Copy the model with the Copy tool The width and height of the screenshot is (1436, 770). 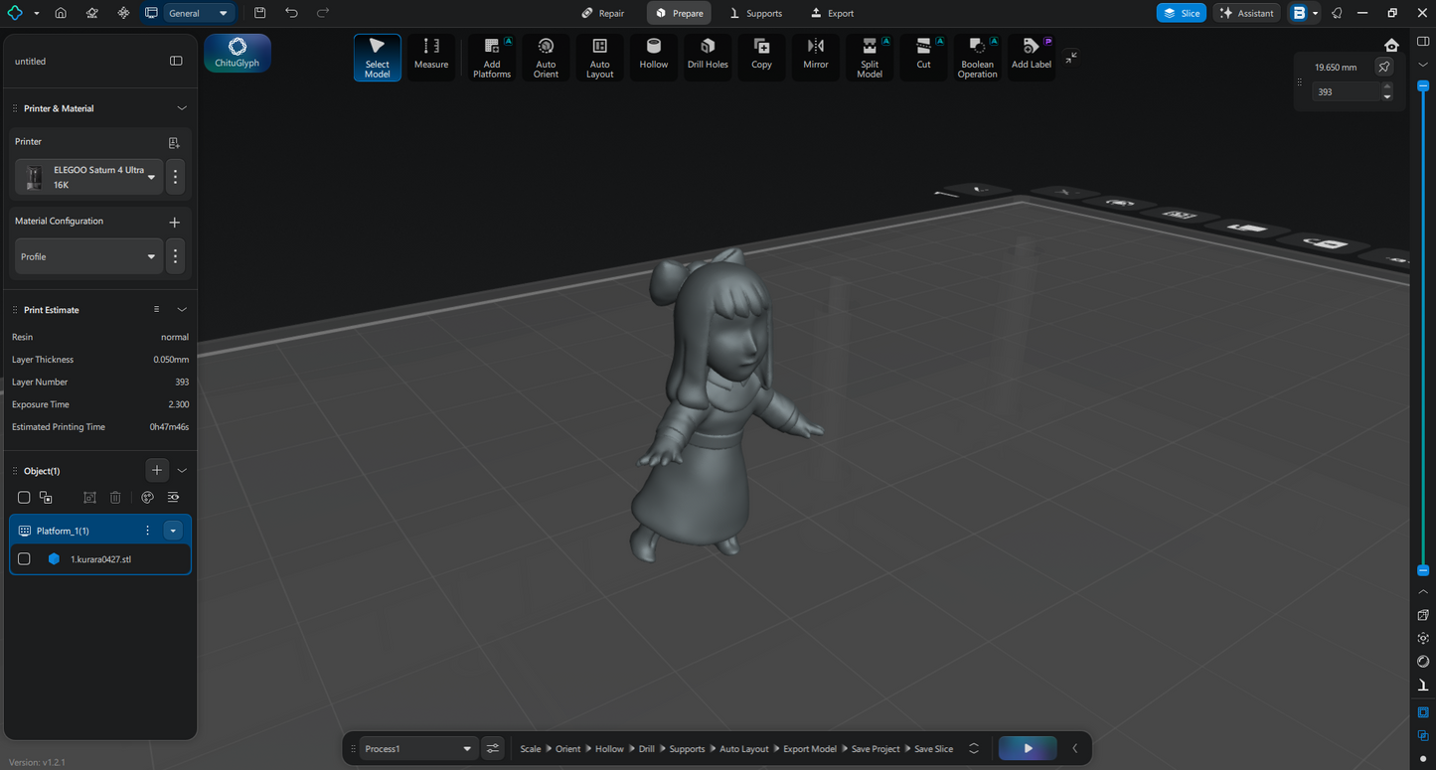click(x=761, y=58)
